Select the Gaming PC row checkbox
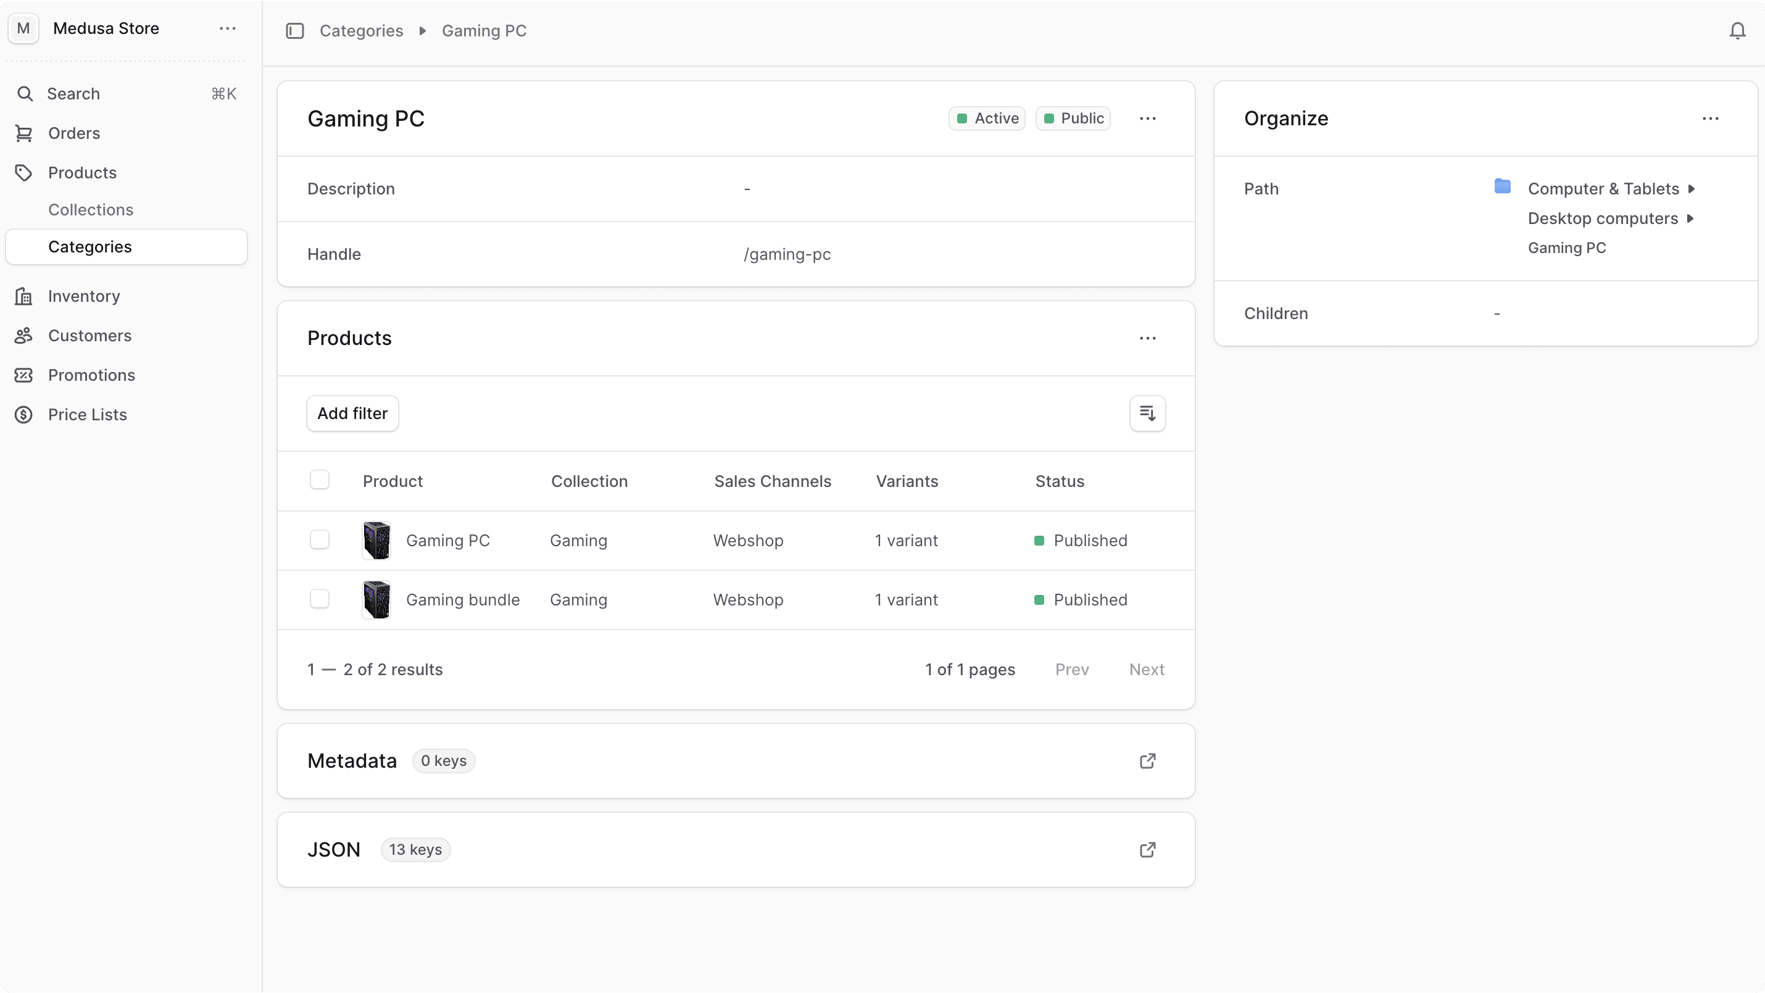This screenshot has height=993, width=1765. [319, 539]
